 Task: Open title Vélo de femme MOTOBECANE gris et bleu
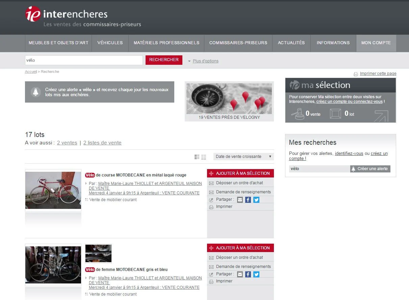coord(126,270)
